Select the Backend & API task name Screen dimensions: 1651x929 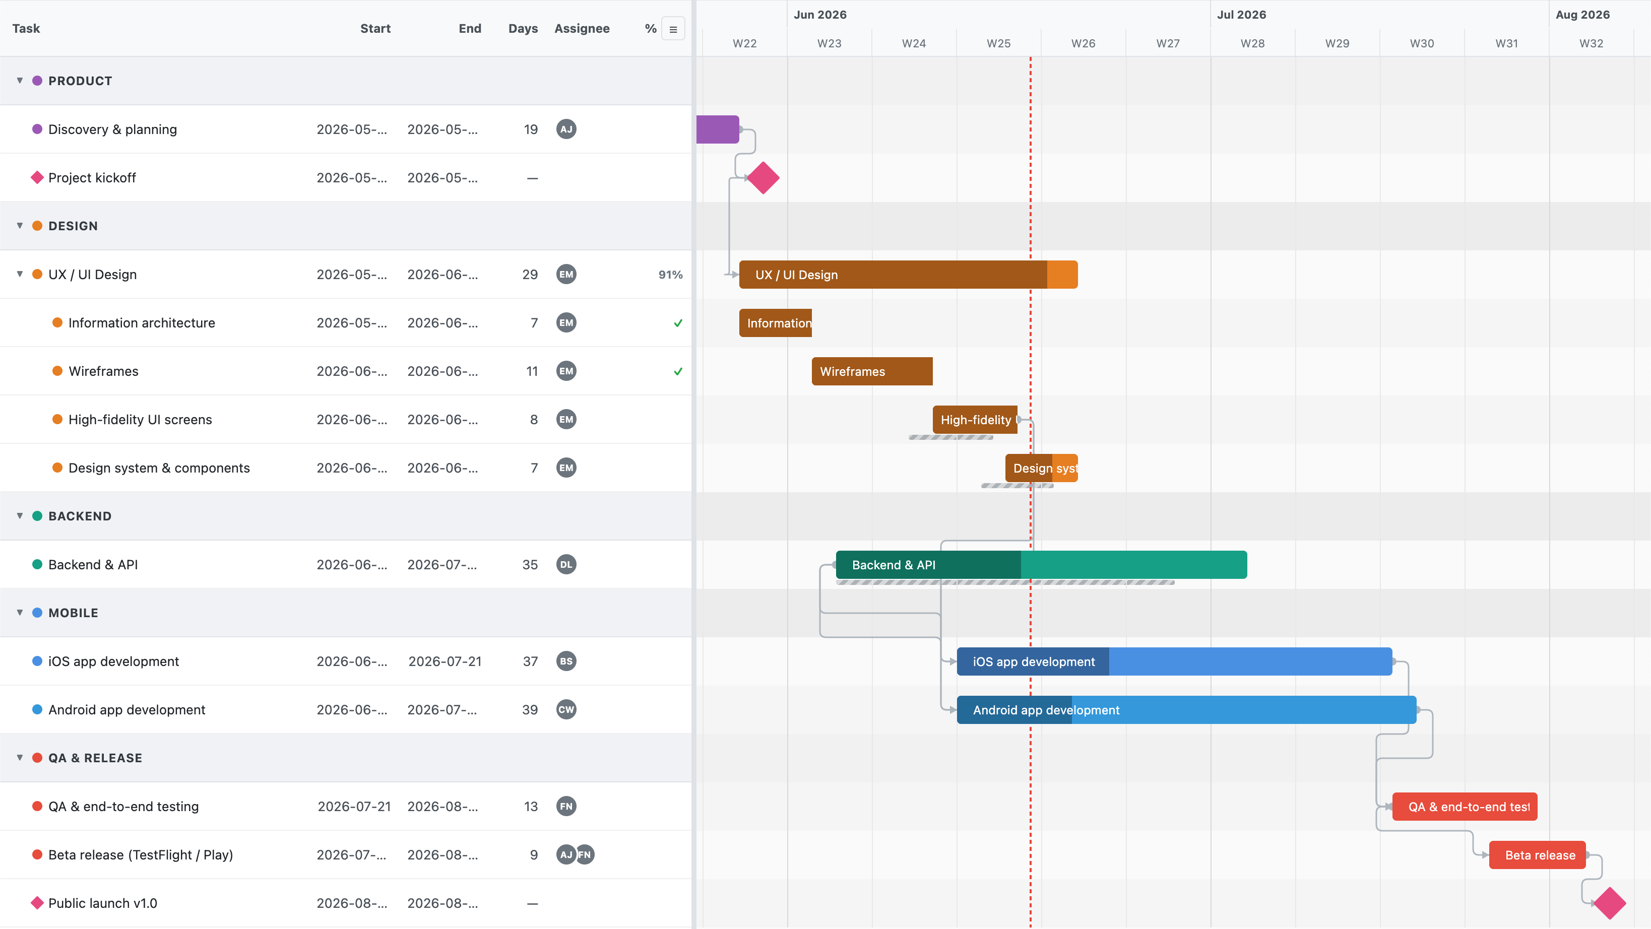(x=93, y=564)
